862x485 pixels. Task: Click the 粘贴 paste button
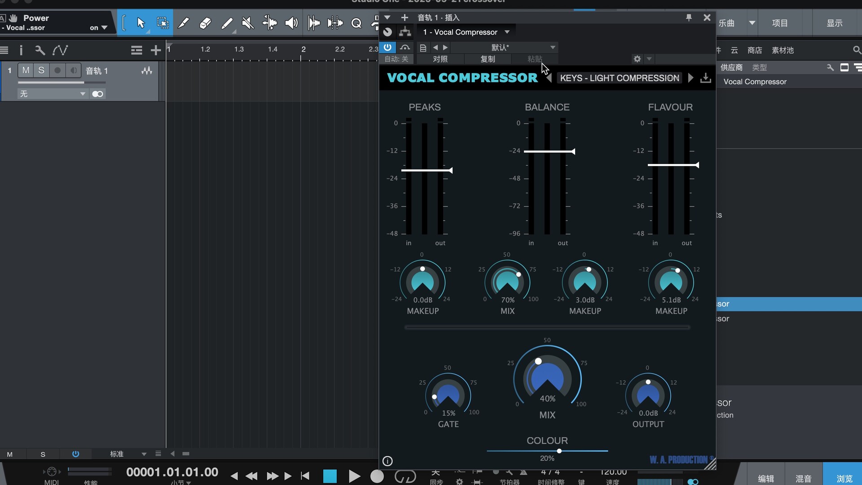coord(535,59)
